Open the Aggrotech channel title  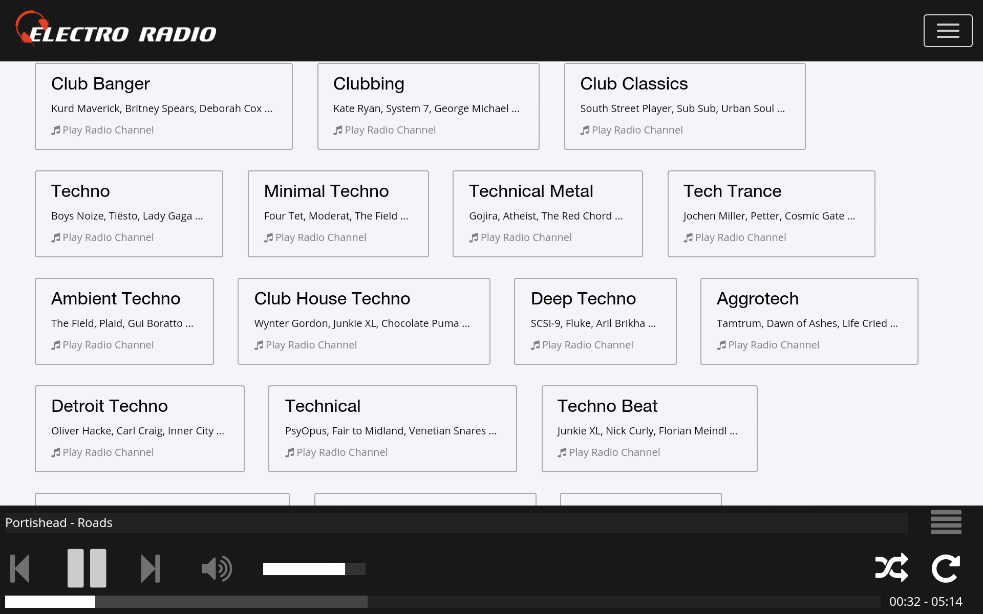757,299
